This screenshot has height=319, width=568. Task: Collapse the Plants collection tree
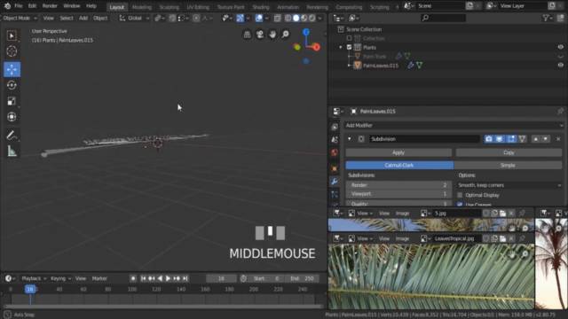pyautogui.click(x=341, y=47)
